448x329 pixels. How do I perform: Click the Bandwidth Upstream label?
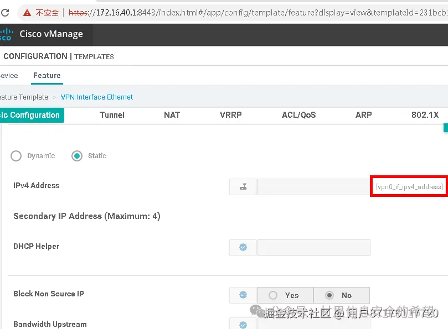coord(50,324)
